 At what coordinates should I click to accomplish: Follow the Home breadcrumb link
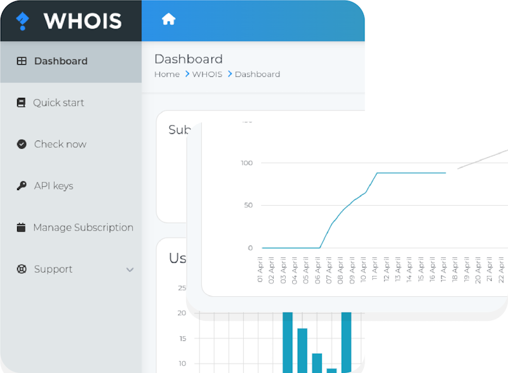[x=167, y=74]
